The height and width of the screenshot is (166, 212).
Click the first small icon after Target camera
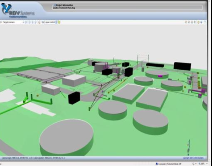tap(26, 22)
